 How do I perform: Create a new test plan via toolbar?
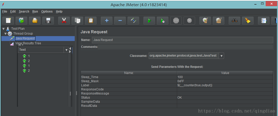coord(8,21)
